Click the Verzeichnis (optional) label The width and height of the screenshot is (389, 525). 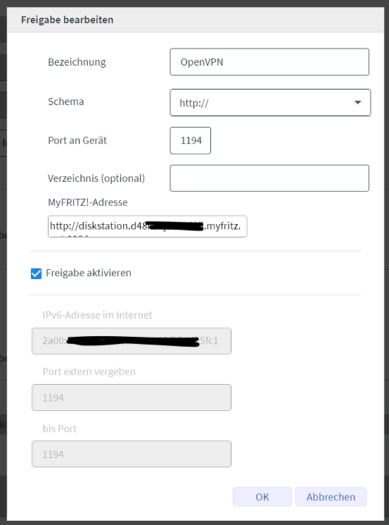point(96,178)
